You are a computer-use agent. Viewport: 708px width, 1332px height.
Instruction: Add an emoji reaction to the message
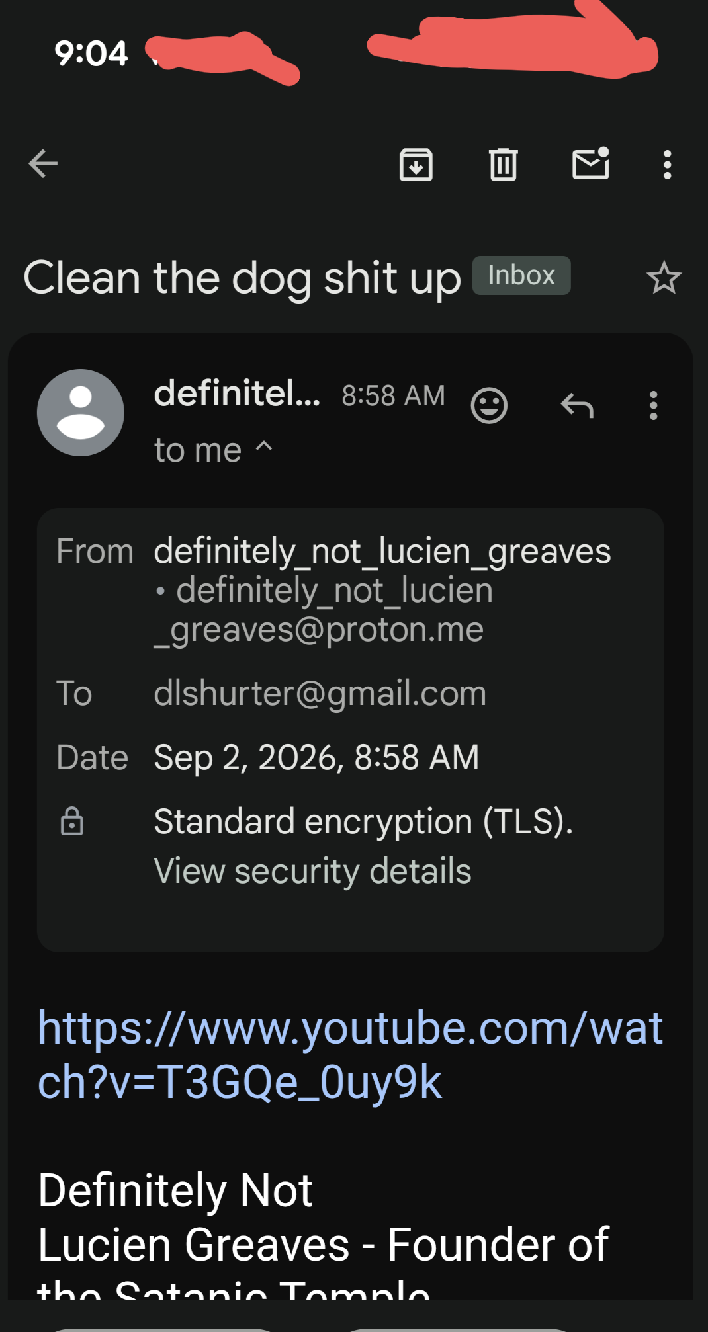[x=489, y=405]
